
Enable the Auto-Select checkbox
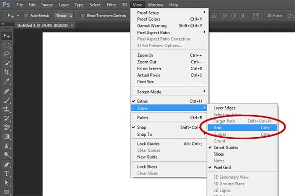pos(26,16)
